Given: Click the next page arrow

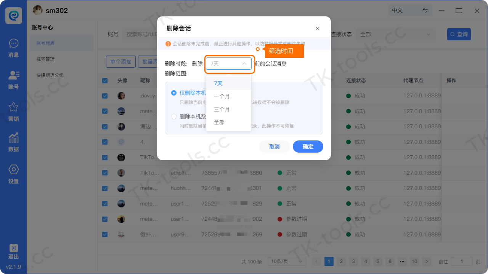Looking at the screenshot, I should click(x=426, y=261).
